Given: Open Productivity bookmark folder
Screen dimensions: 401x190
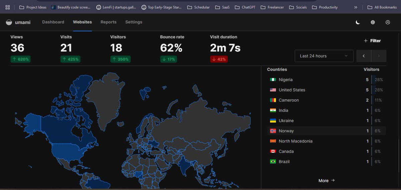Looking at the screenshot, I should 325,7.
